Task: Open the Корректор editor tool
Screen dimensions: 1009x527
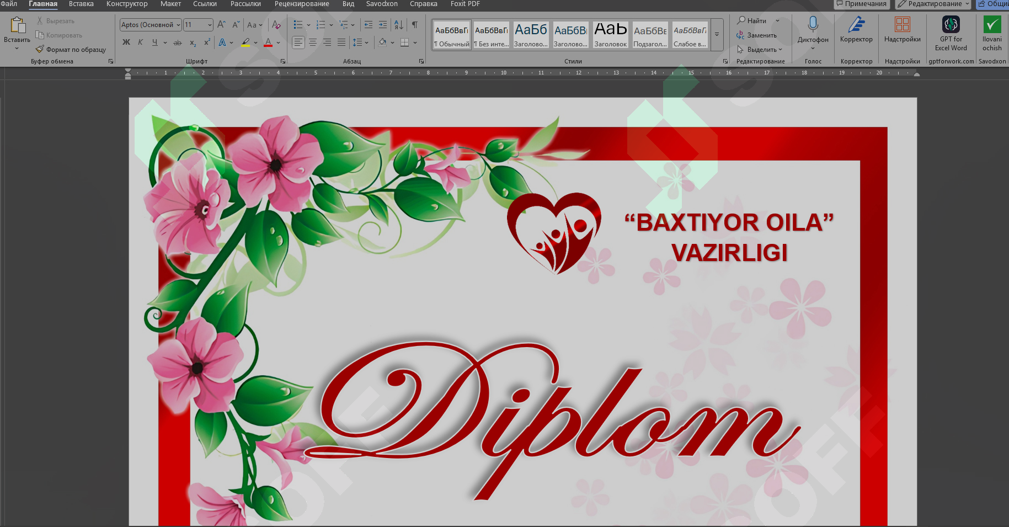Action: [x=856, y=25]
